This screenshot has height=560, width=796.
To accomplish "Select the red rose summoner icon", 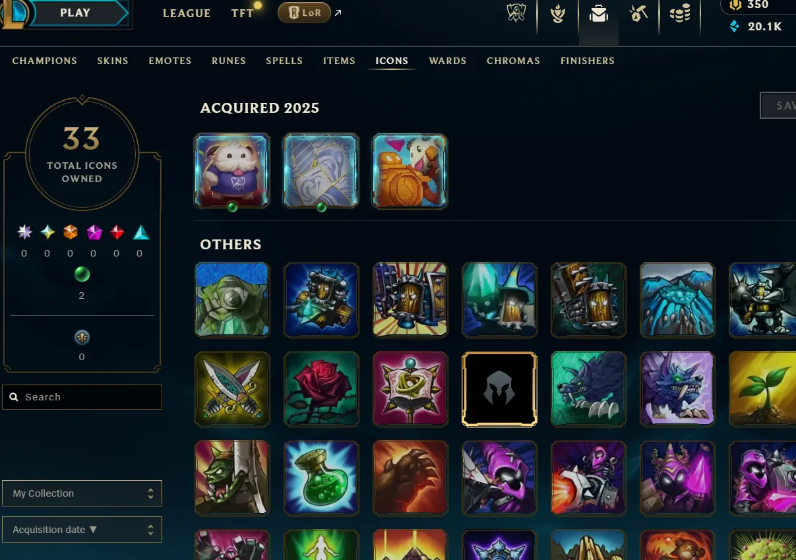I will tap(321, 389).
